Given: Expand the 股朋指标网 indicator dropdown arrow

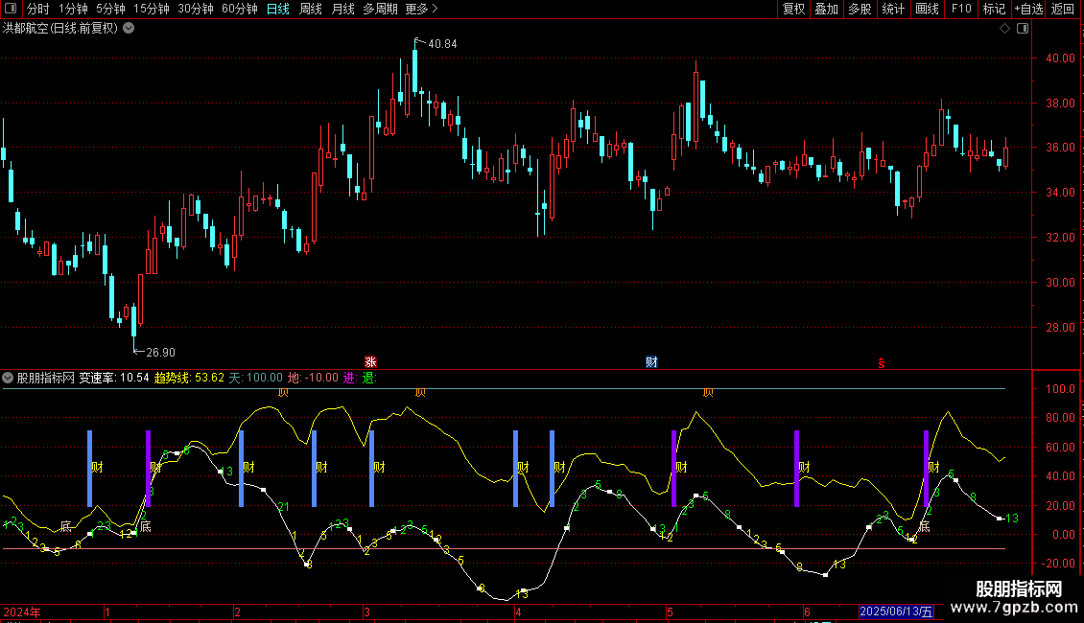Looking at the screenshot, I should click(9, 378).
